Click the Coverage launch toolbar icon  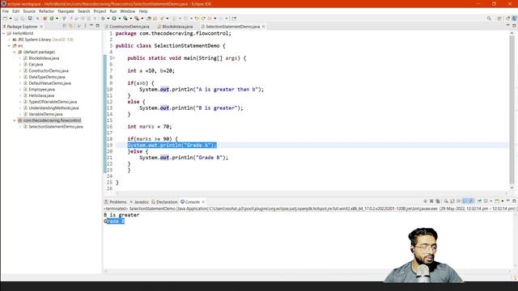(125, 19)
